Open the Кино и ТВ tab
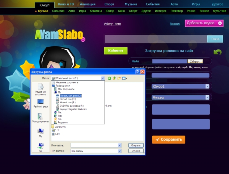This screenshot has height=174, width=229. pos(66,4)
